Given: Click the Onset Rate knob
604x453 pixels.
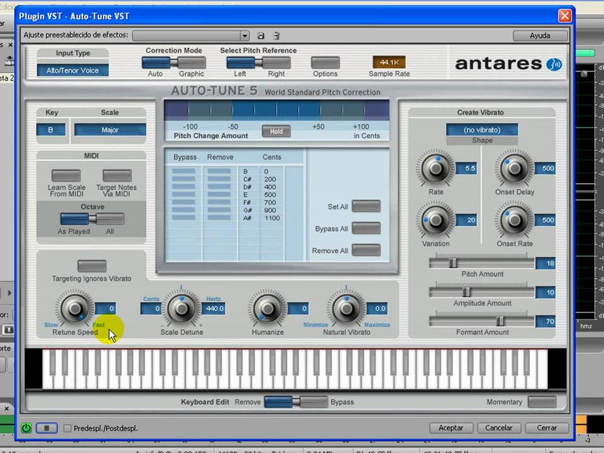Looking at the screenshot, I should coord(514,220).
